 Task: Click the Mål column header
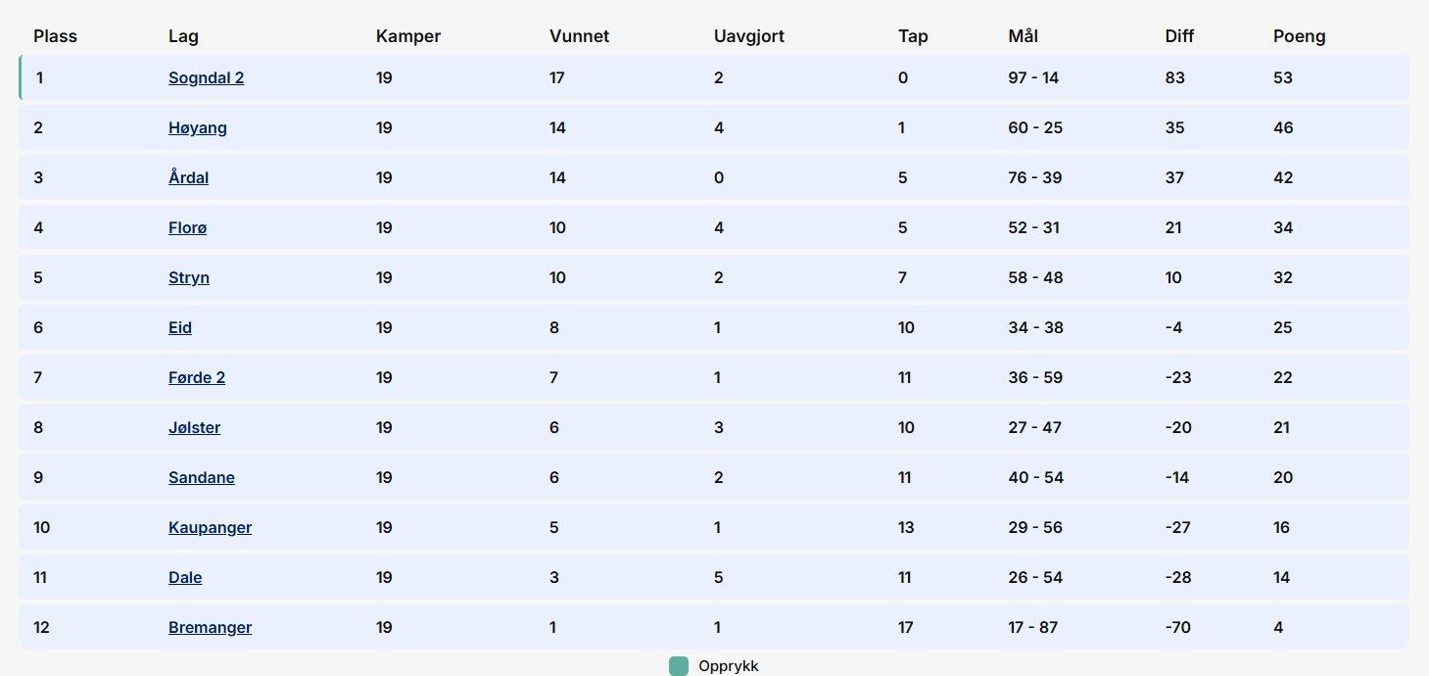pos(1023,36)
